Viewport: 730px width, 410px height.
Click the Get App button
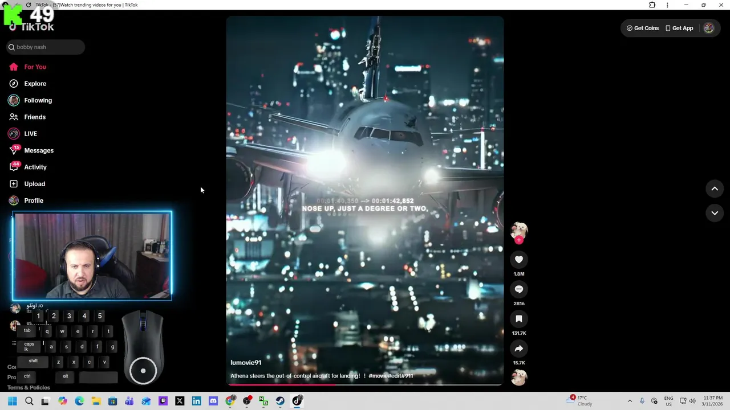(679, 28)
